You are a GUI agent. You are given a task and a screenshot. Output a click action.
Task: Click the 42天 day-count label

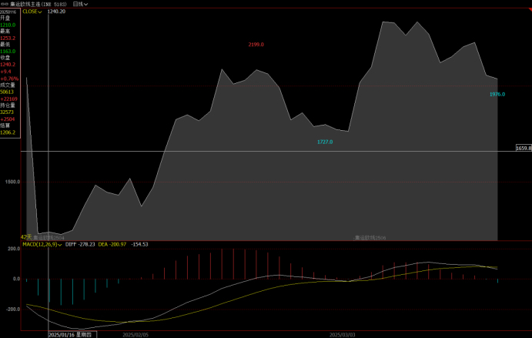point(25,237)
